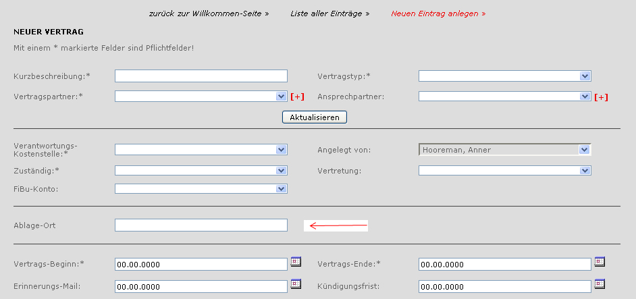The width and height of the screenshot is (636, 299).
Task: Select Neuen Eintrag anlegen link
Action: tap(438, 13)
